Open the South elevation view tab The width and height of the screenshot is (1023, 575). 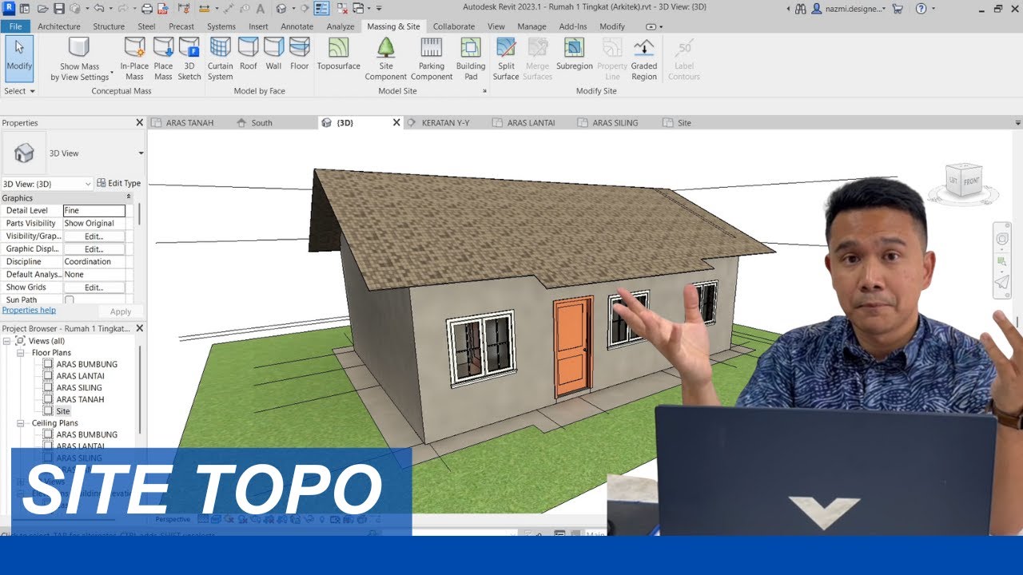pyautogui.click(x=261, y=123)
